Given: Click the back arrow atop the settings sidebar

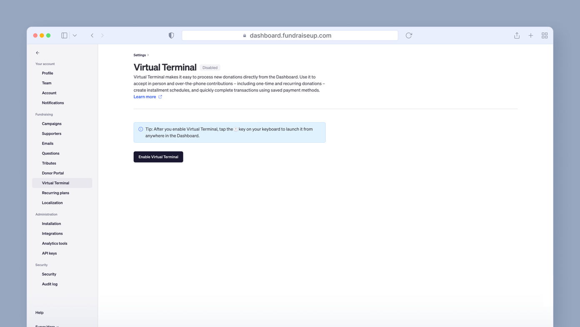Looking at the screenshot, I should (37, 53).
